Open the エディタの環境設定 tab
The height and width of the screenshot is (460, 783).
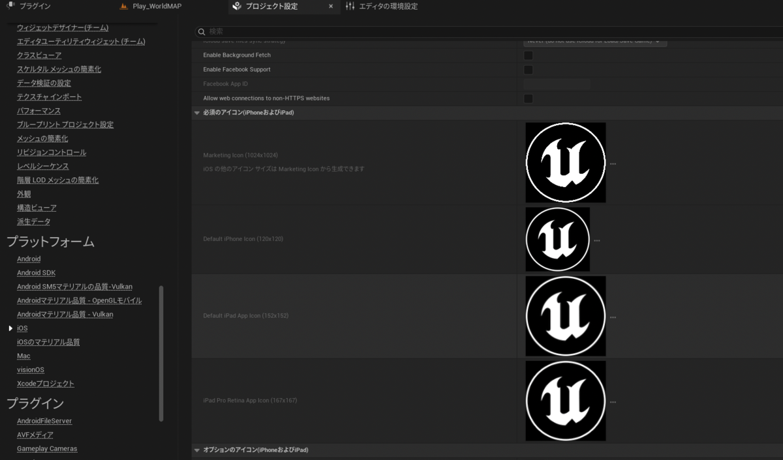click(389, 6)
